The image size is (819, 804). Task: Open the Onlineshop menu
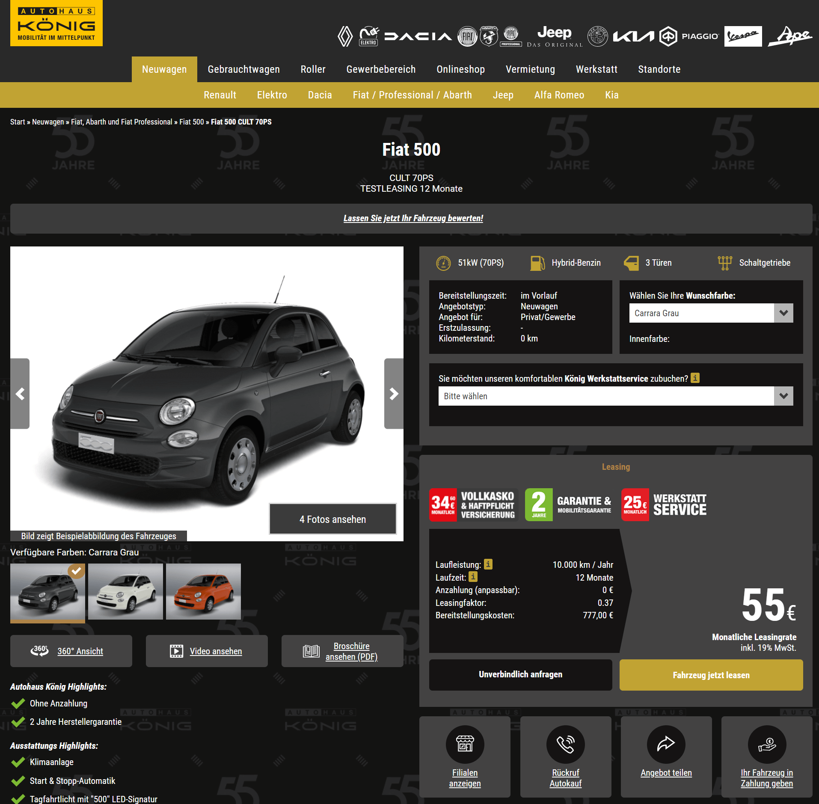[460, 69]
